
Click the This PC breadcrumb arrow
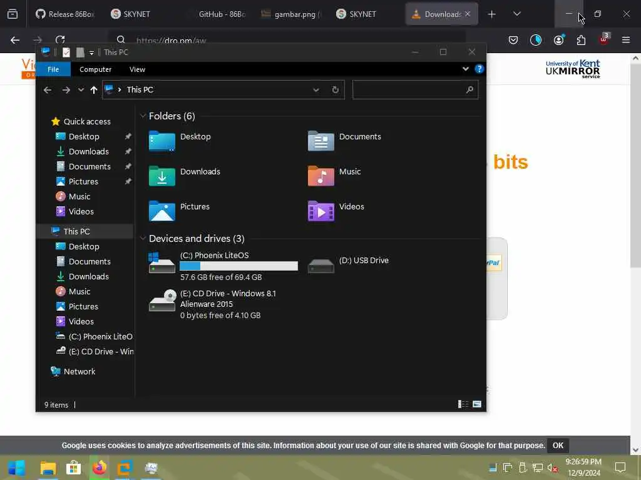tap(120, 90)
